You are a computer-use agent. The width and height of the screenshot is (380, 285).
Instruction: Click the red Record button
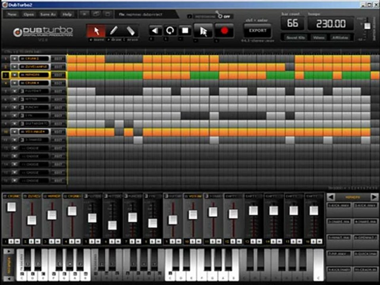(x=224, y=30)
